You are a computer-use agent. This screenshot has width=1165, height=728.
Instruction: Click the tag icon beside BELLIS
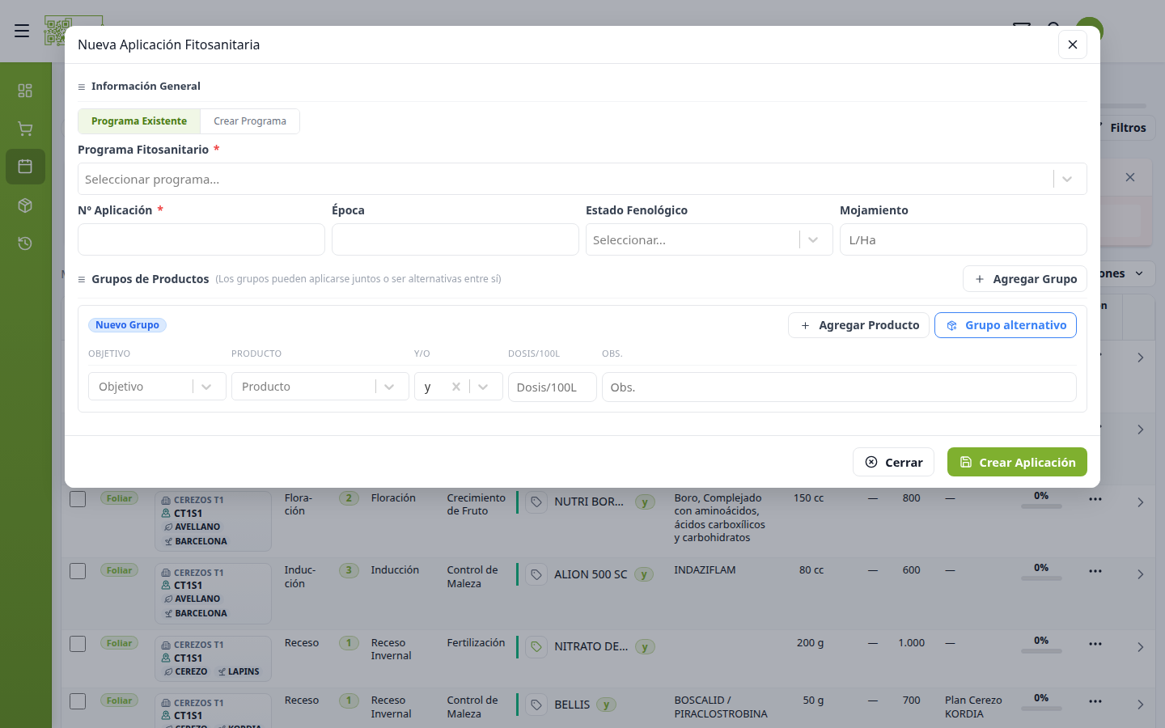(x=536, y=705)
